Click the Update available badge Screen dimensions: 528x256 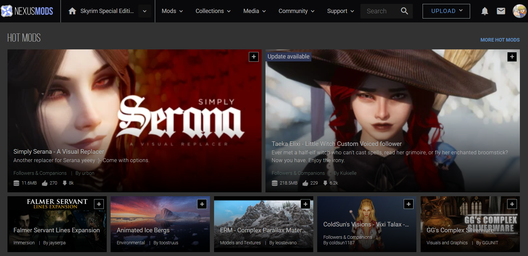[289, 57]
